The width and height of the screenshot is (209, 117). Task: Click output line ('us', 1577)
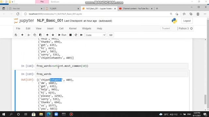48,106
